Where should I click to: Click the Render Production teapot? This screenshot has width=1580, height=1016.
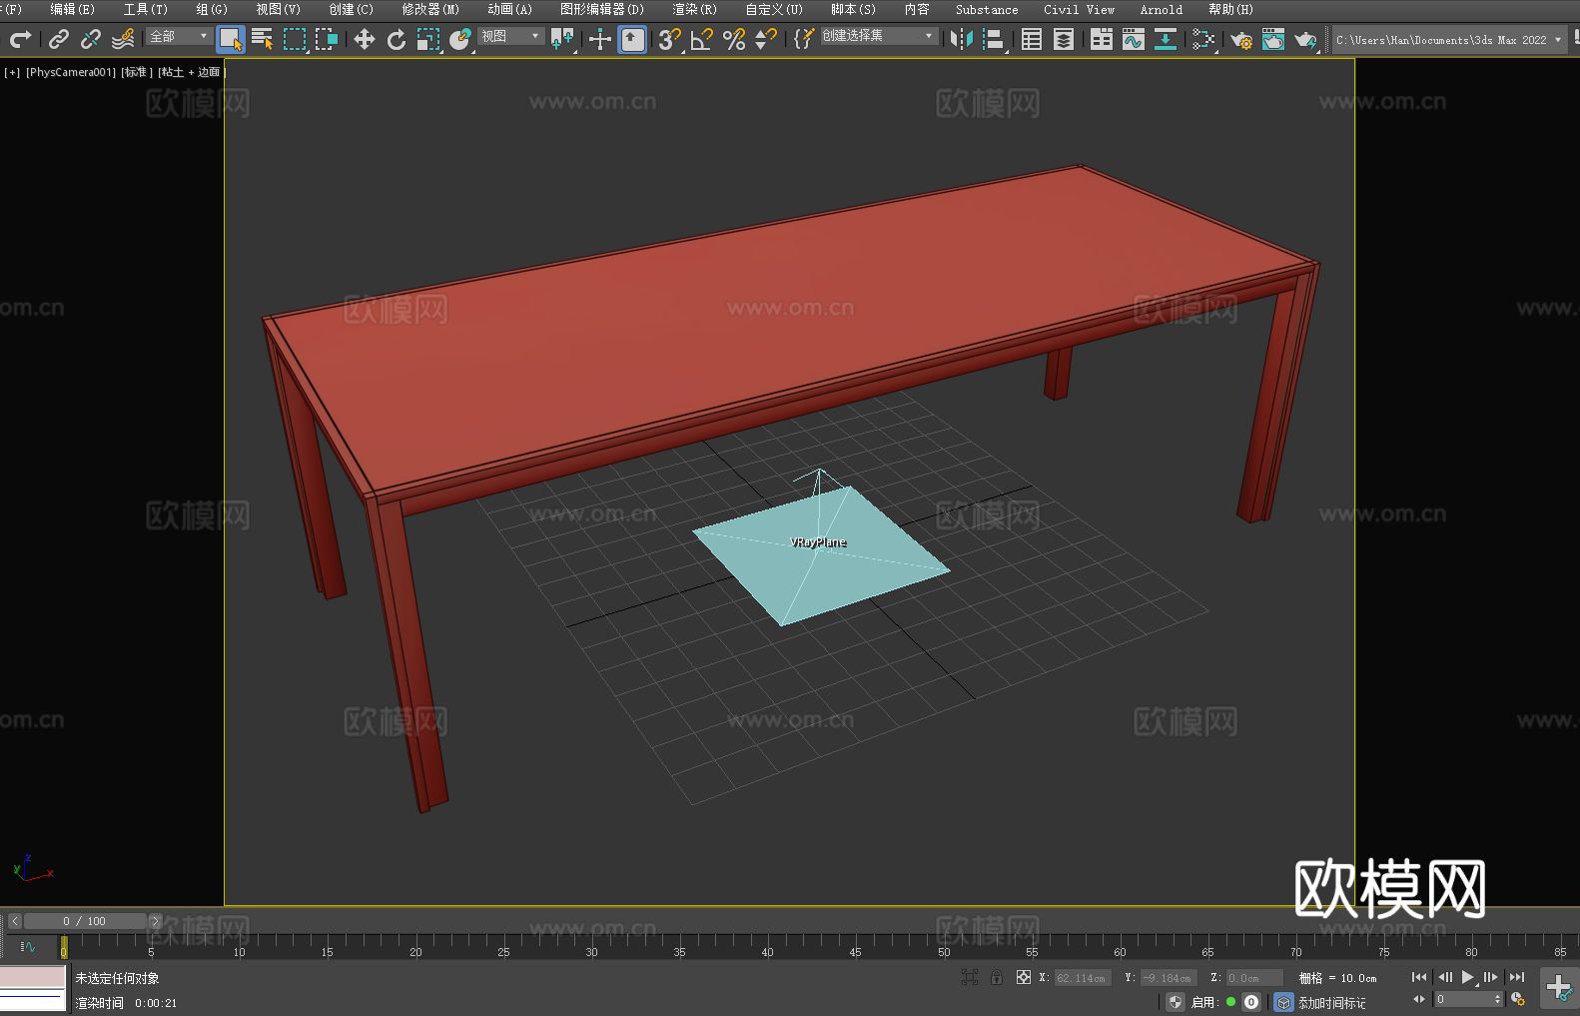click(x=1305, y=39)
